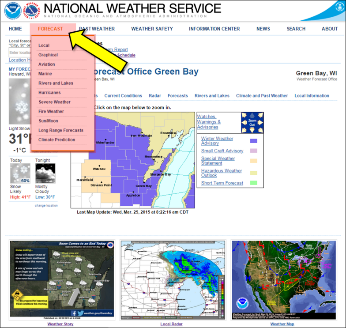
Task: Pan the map east with right arrow
Action: coord(260,123)
